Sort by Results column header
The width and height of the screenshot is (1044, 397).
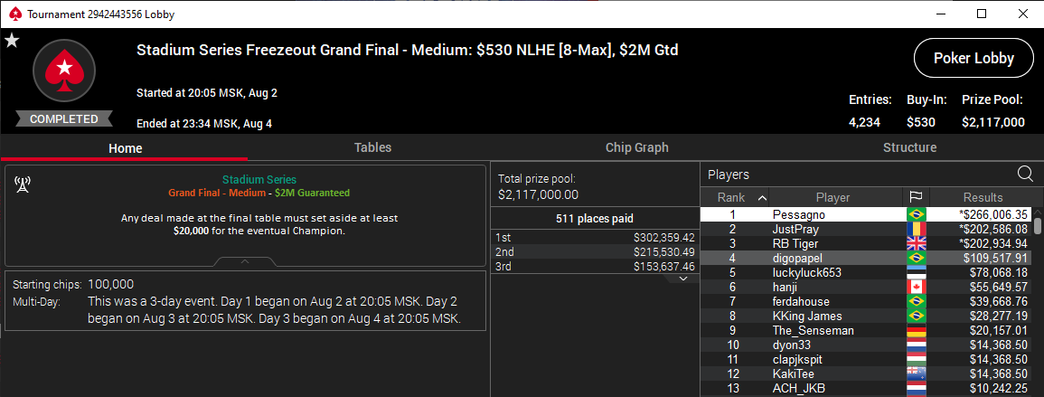coord(983,197)
